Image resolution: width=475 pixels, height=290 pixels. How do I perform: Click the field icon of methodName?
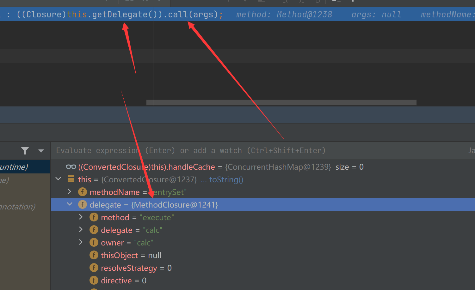point(83,192)
